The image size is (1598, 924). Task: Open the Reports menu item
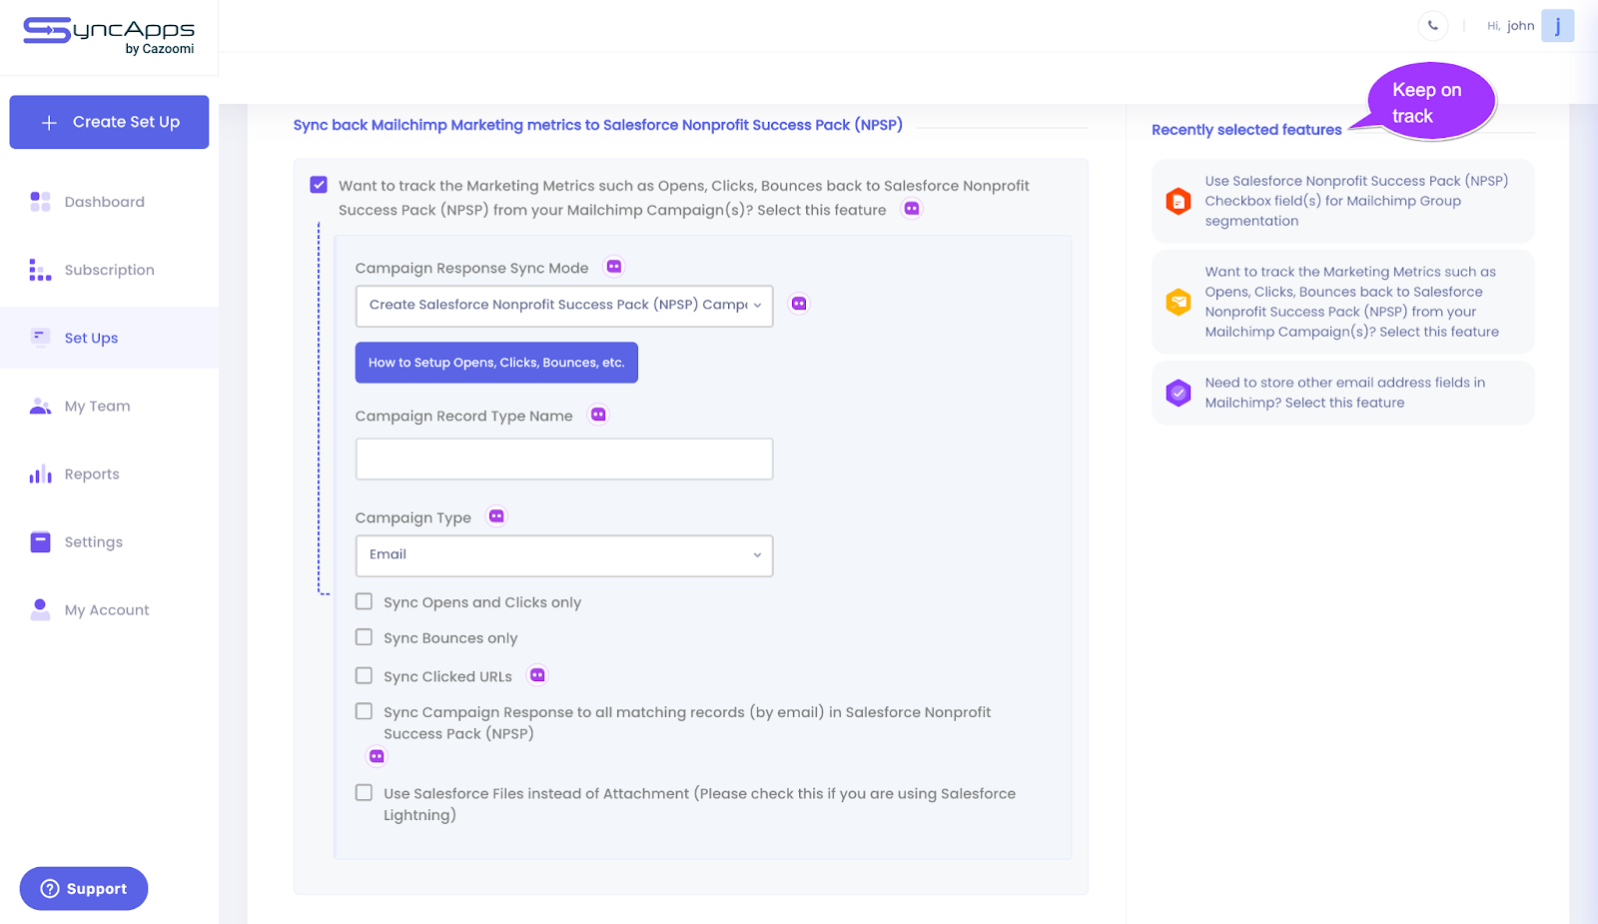[92, 473]
